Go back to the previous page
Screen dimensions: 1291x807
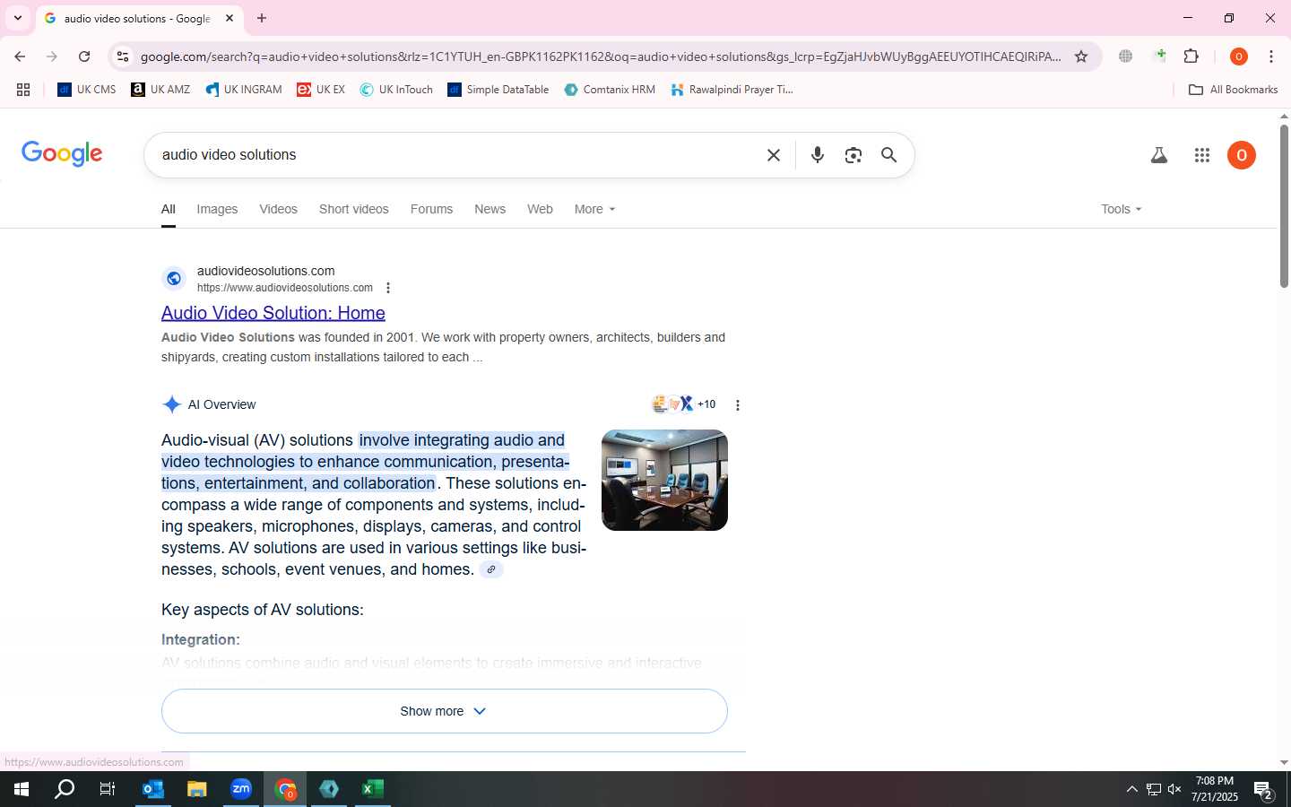(20, 56)
